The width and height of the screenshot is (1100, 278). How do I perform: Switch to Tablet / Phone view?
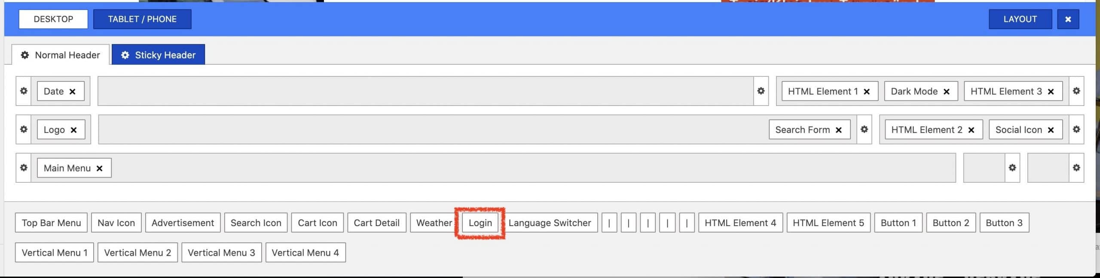pyautogui.click(x=142, y=19)
